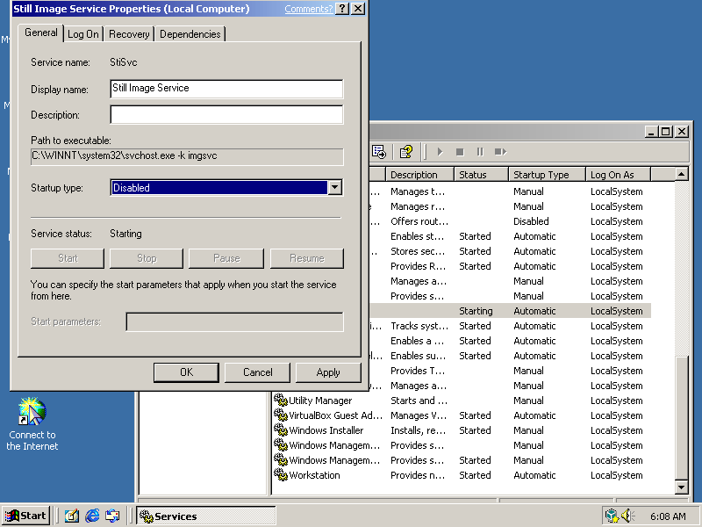Switch to the Recovery tab
This screenshot has height=527, width=702.
coord(129,34)
